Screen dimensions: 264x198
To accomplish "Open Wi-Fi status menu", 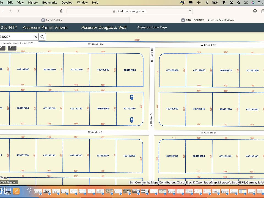I will coord(224,2).
